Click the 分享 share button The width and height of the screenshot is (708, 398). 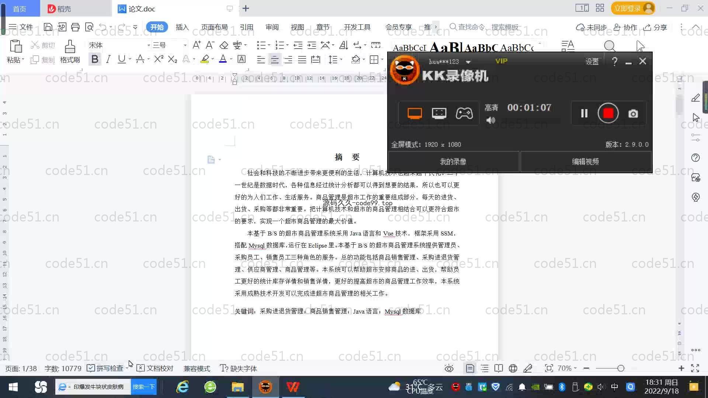pyautogui.click(x=656, y=27)
